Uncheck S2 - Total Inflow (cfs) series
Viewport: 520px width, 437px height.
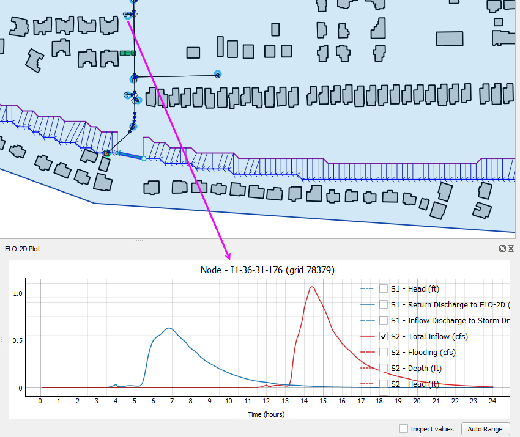click(x=384, y=336)
